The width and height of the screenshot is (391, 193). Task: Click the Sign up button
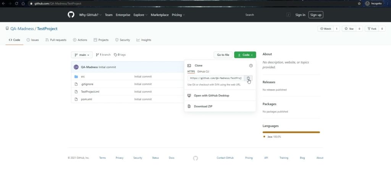(316, 15)
